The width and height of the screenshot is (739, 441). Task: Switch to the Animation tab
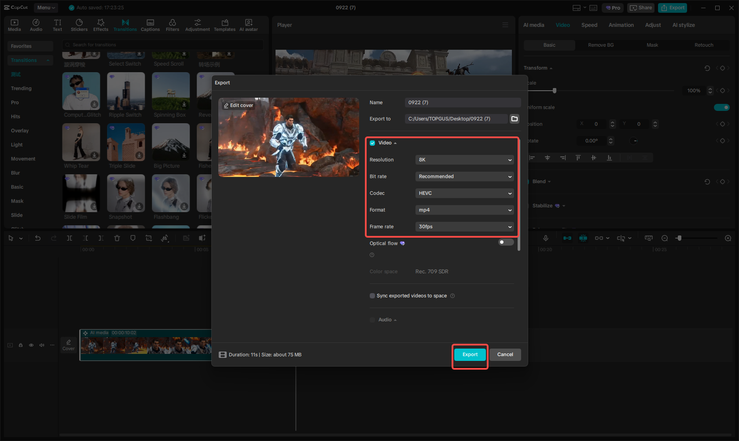[621, 25]
